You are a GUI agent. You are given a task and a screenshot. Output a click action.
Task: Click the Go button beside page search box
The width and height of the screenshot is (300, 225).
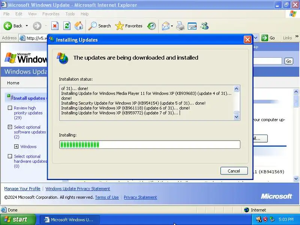click(289, 61)
